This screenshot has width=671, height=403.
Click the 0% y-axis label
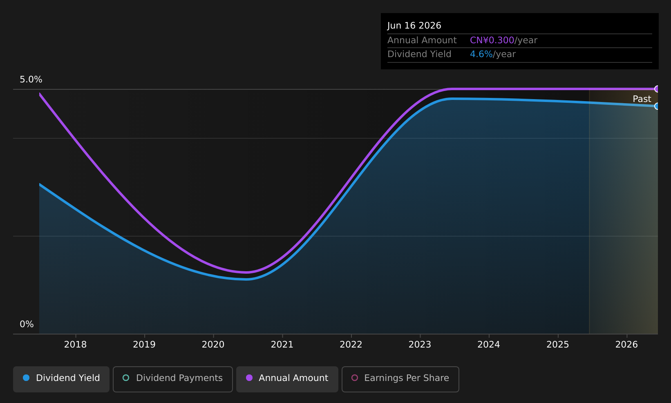pos(27,324)
